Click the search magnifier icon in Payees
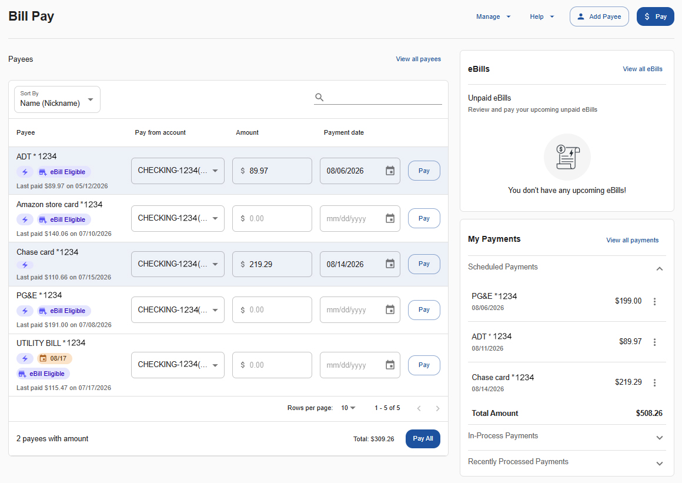The image size is (682, 483). pos(319,97)
